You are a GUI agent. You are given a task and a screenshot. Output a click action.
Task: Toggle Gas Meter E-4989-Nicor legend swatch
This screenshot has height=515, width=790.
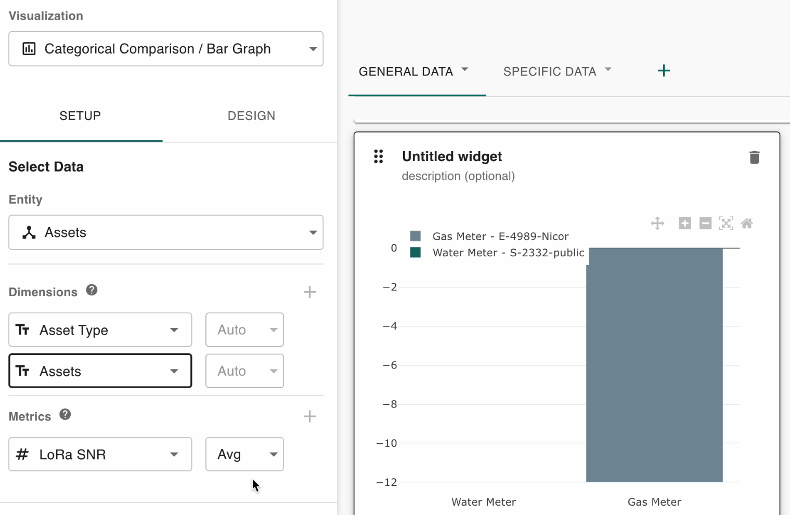416,236
